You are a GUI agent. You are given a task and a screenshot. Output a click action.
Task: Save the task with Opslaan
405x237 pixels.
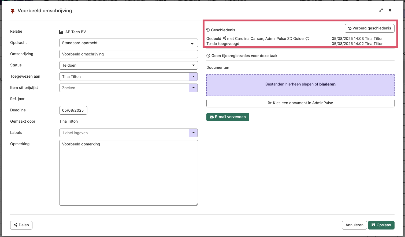[381, 225]
